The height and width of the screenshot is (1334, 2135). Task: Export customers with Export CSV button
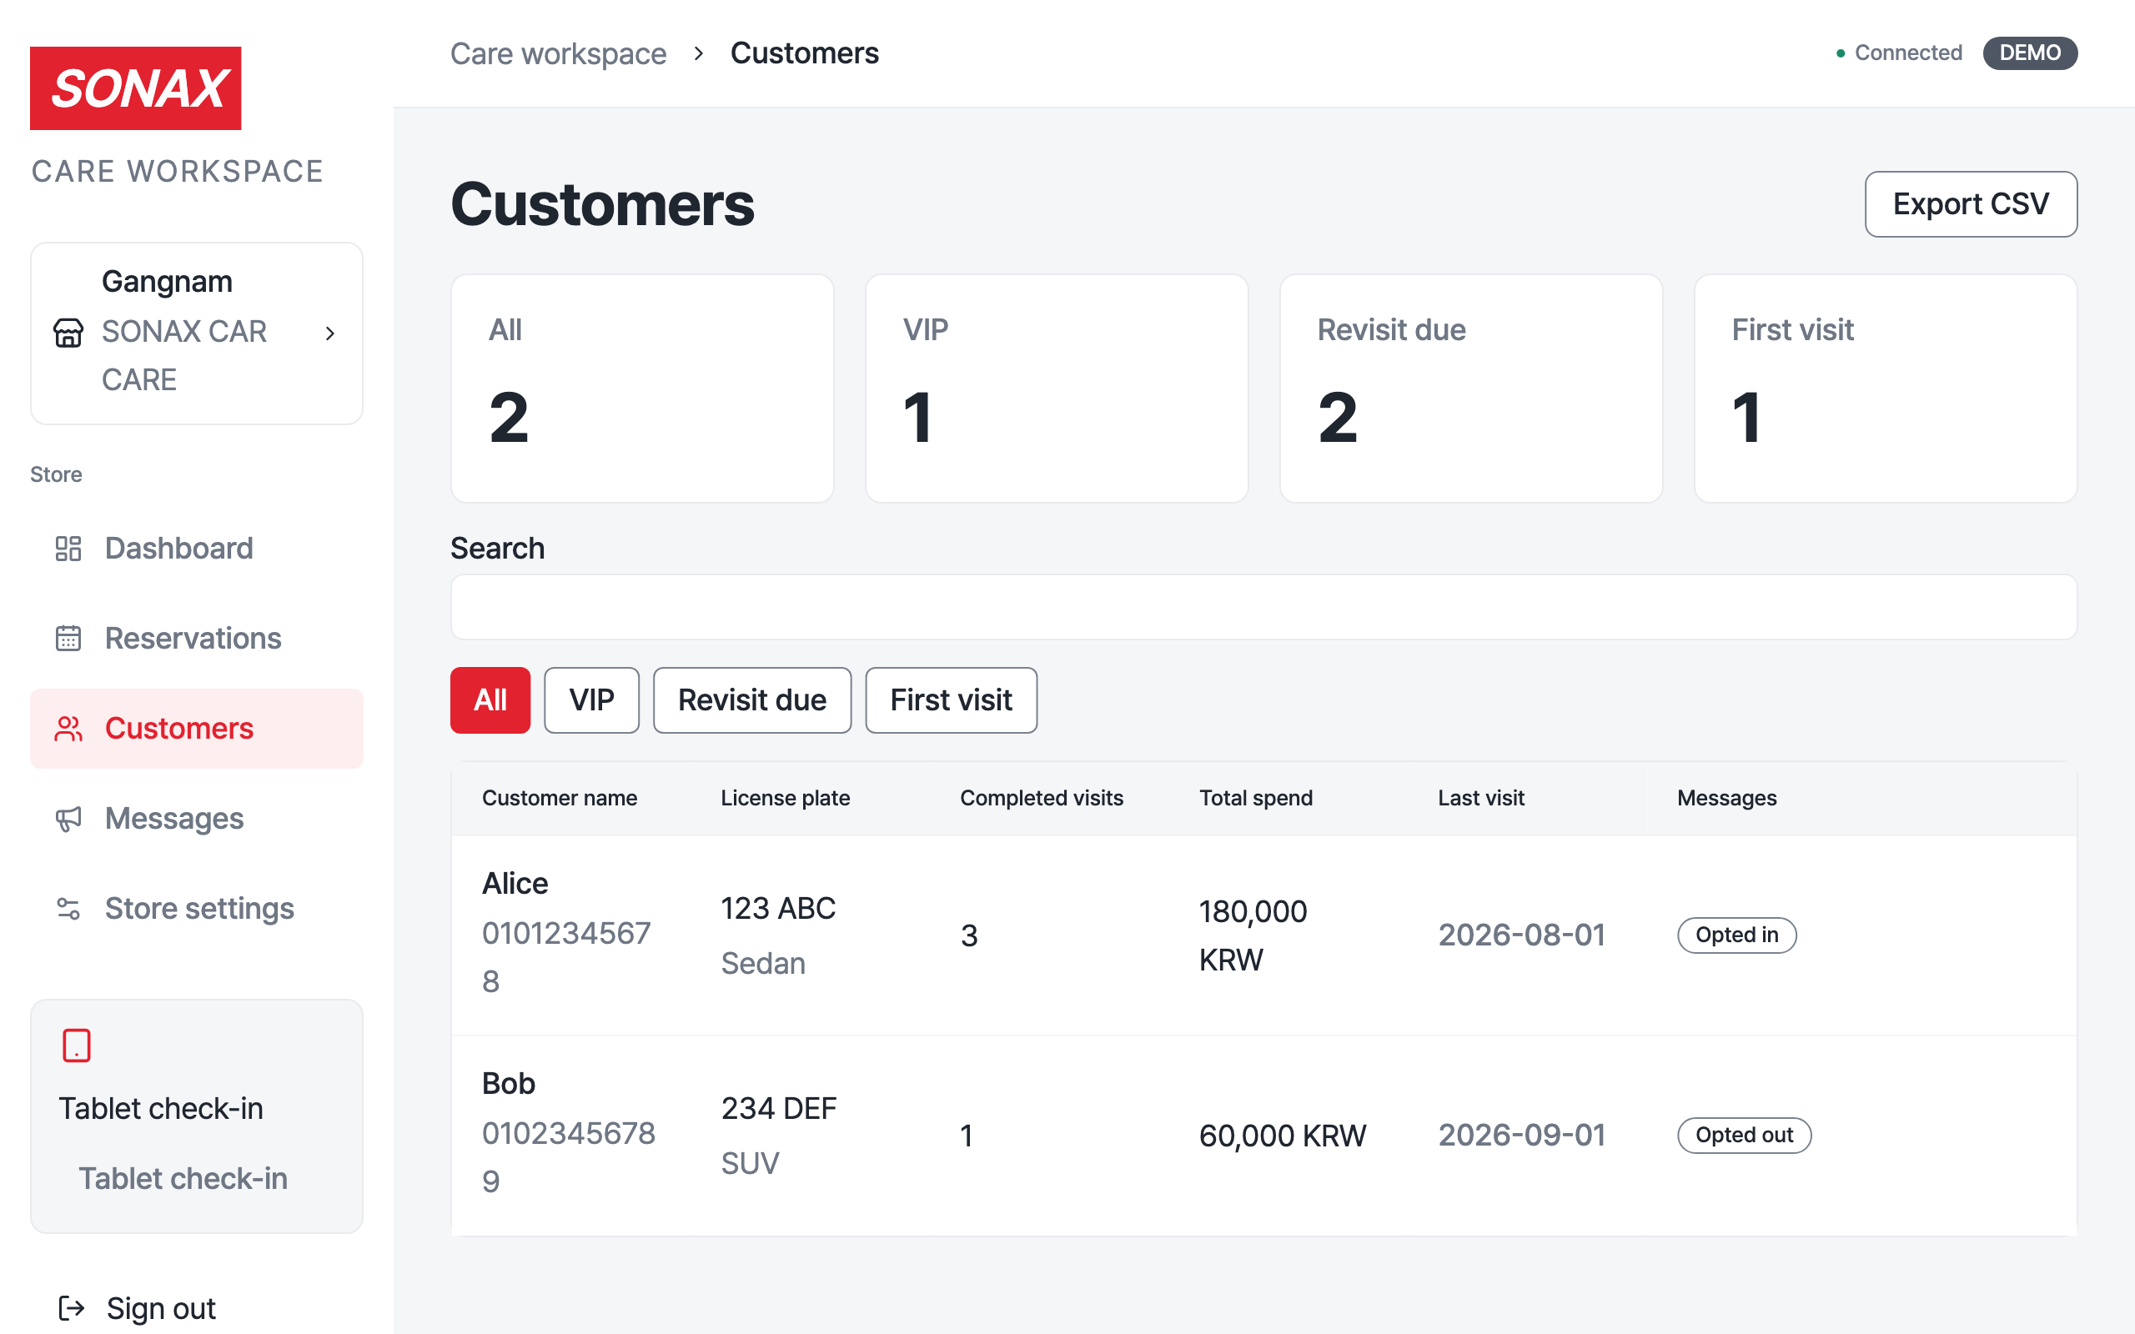1970,203
